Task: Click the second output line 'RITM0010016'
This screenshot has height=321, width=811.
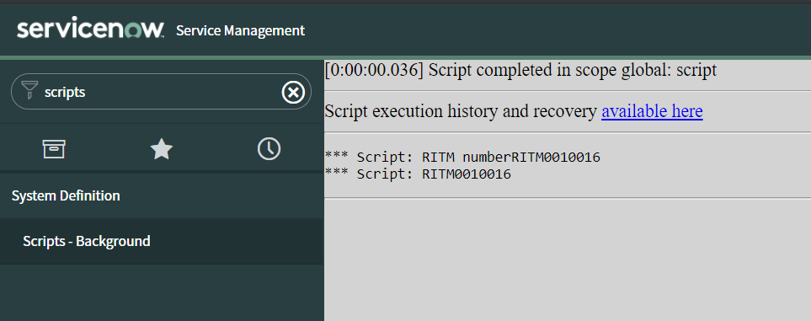Action: pyautogui.click(x=418, y=174)
